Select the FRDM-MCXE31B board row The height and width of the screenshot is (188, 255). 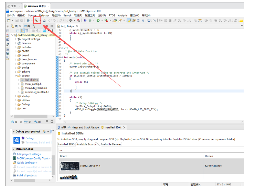coord(151,166)
